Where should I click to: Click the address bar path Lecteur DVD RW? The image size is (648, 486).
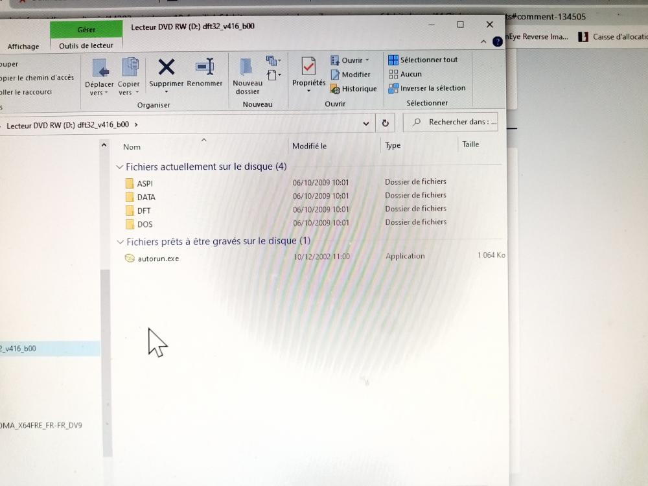68,125
